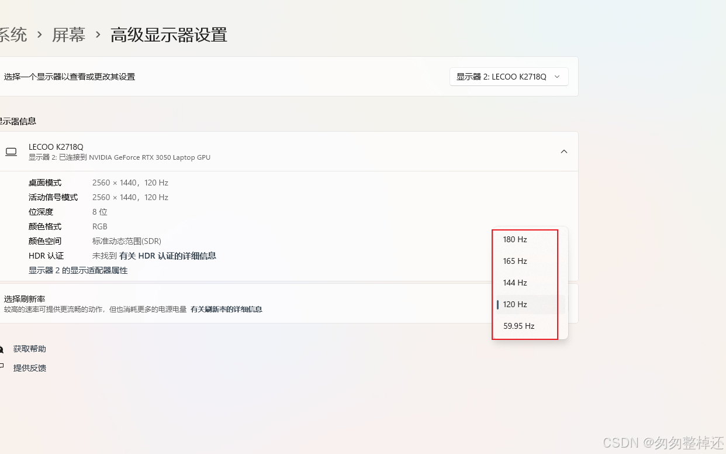Click the 高级显示器设置 page title
The width and height of the screenshot is (726, 454).
pyautogui.click(x=169, y=35)
